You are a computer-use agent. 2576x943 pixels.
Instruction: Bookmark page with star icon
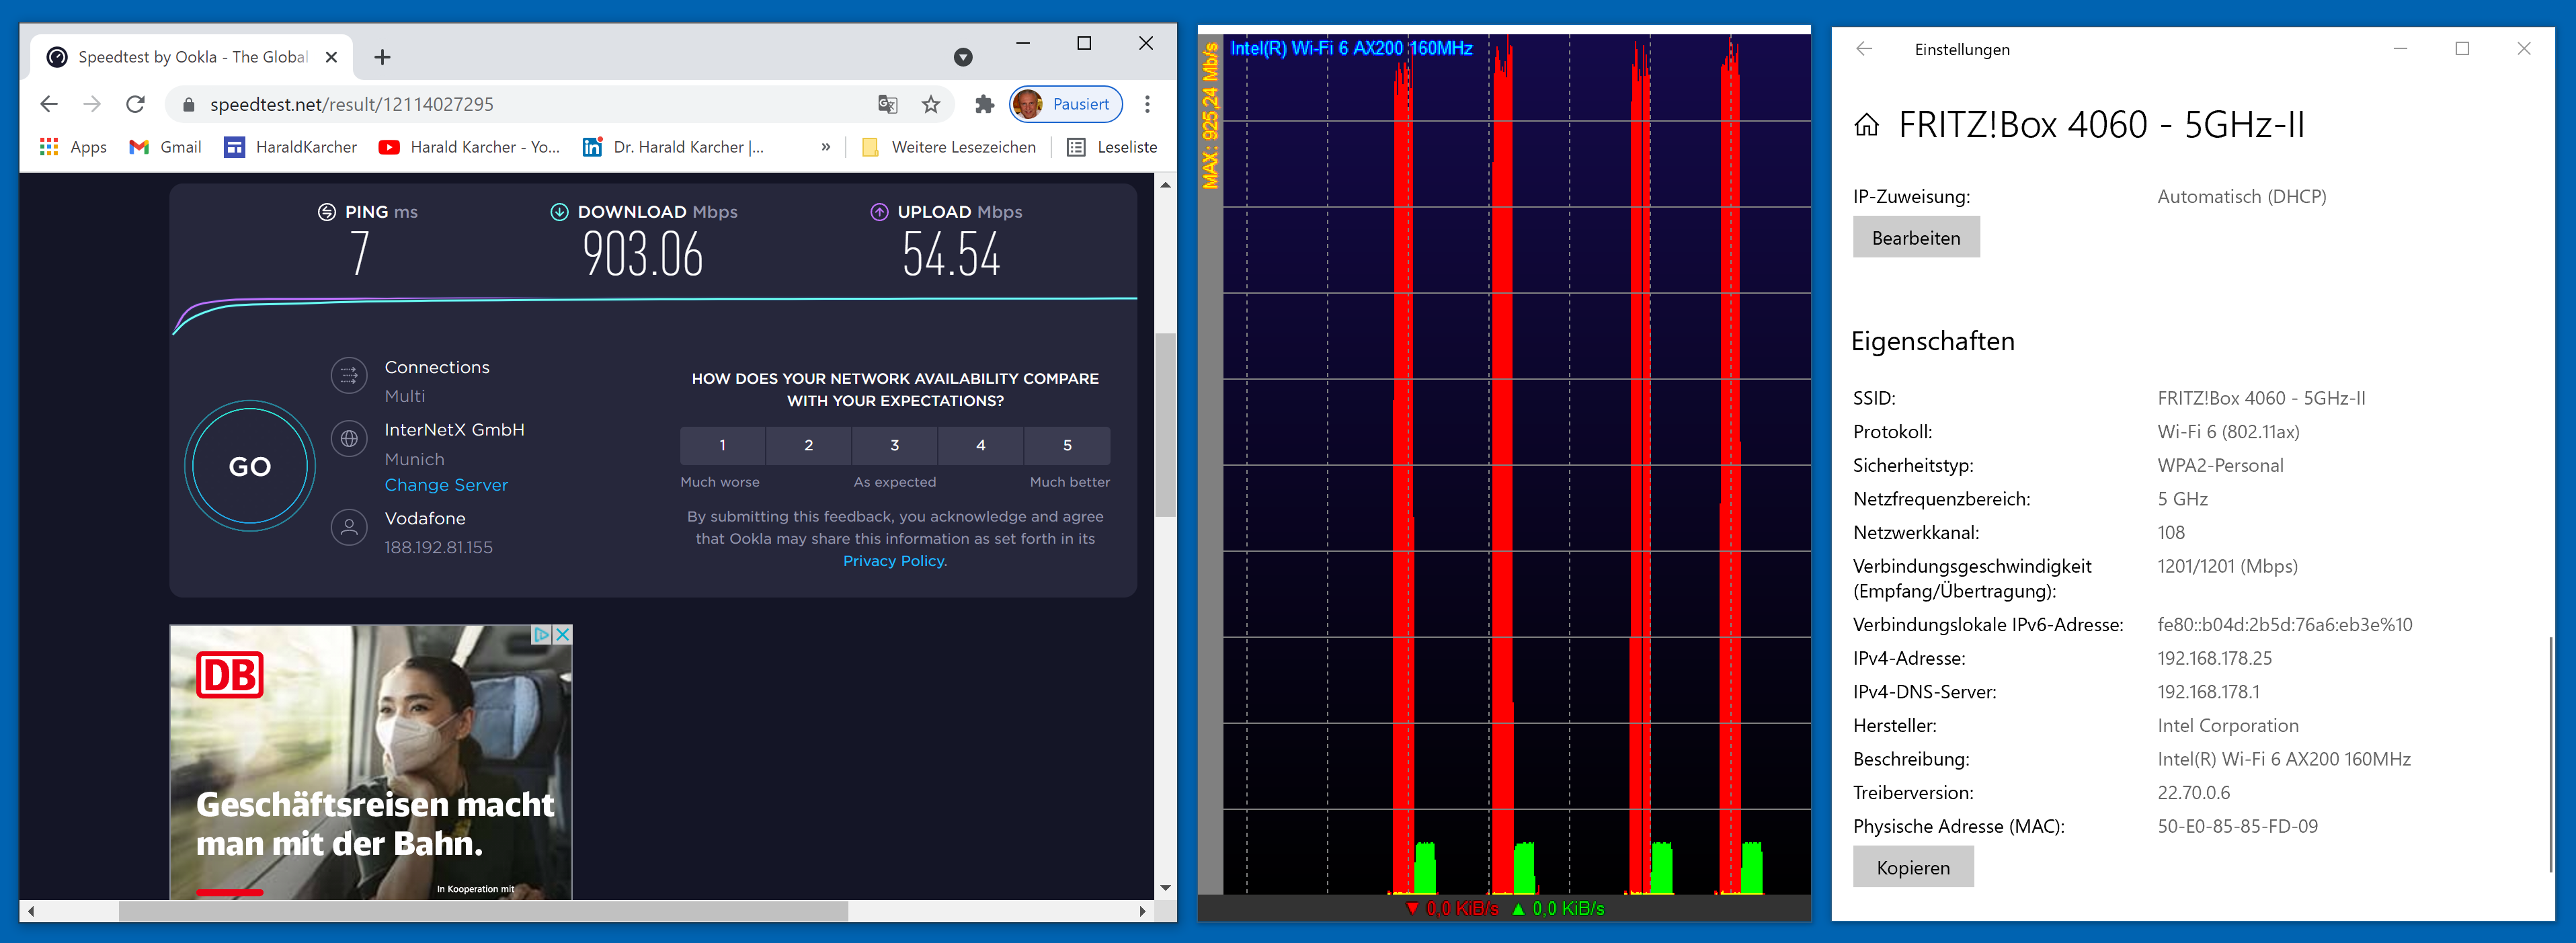[931, 104]
